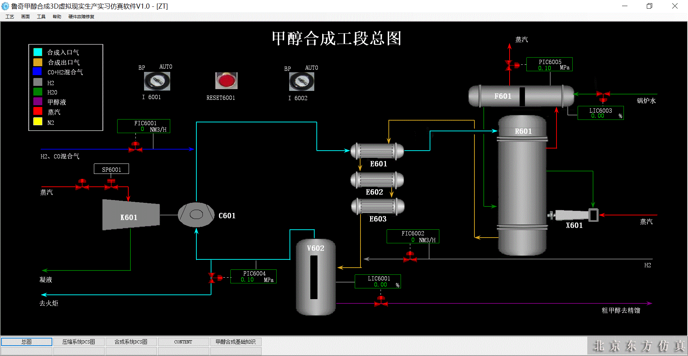The image size is (688, 356).
Task: Open the 工艺 menu
Action: (10, 16)
